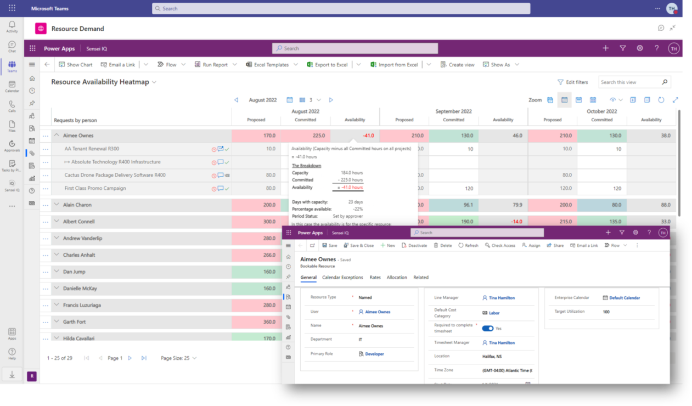Open the Microsoft Teams app launcher grid
Screen dimensions: 692x406
click(12, 8)
